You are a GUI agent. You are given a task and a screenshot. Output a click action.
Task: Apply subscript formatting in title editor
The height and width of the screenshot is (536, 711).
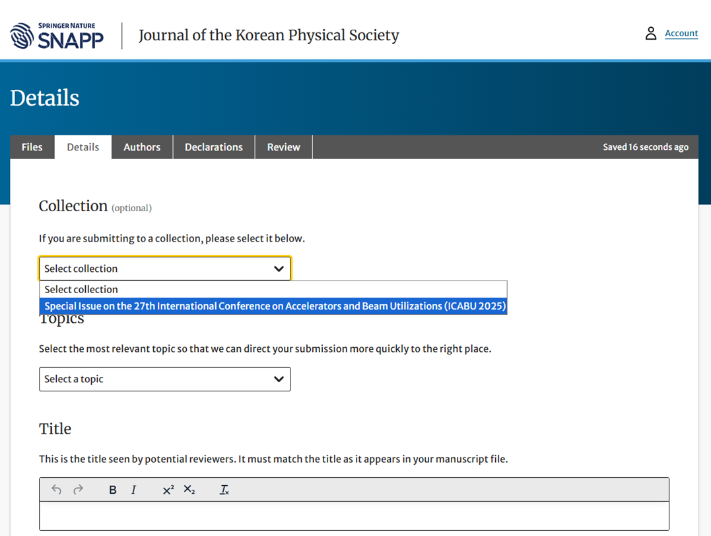[189, 490]
